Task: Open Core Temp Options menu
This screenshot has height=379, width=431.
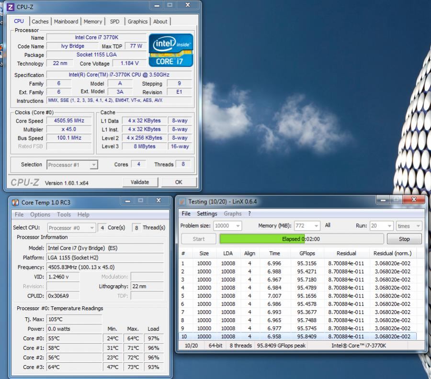Action: (x=40, y=214)
